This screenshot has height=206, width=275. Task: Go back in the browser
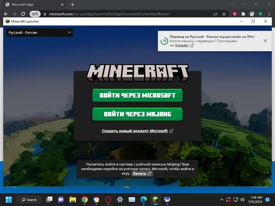click(x=6, y=14)
